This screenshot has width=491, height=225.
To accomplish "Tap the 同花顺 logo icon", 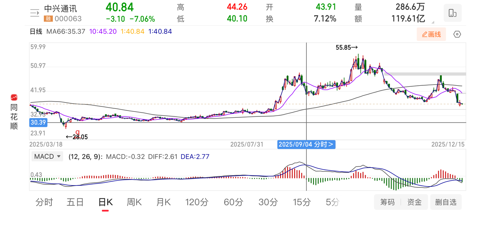I will click(x=14, y=97).
